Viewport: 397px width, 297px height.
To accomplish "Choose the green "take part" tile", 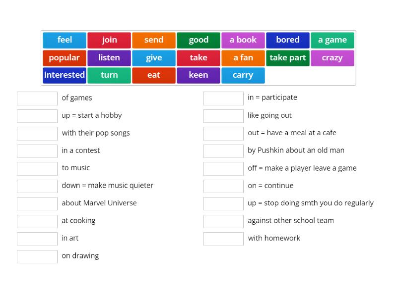I will pyautogui.click(x=288, y=58).
